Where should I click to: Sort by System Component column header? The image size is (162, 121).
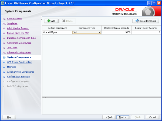click(x=57, y=28)
